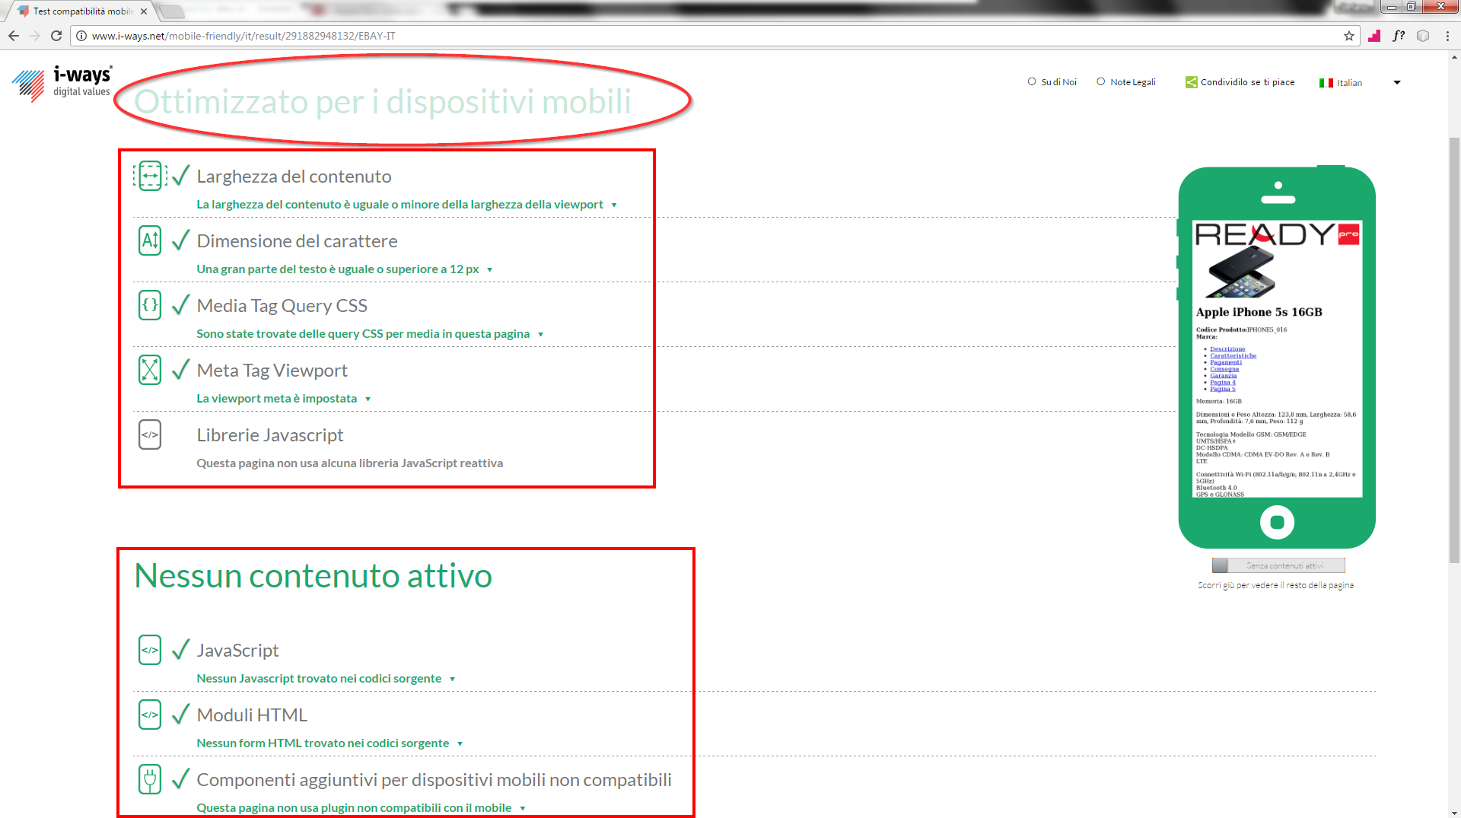Click the plugin icon for Componenti aggiuntivi

click(150, 779)
